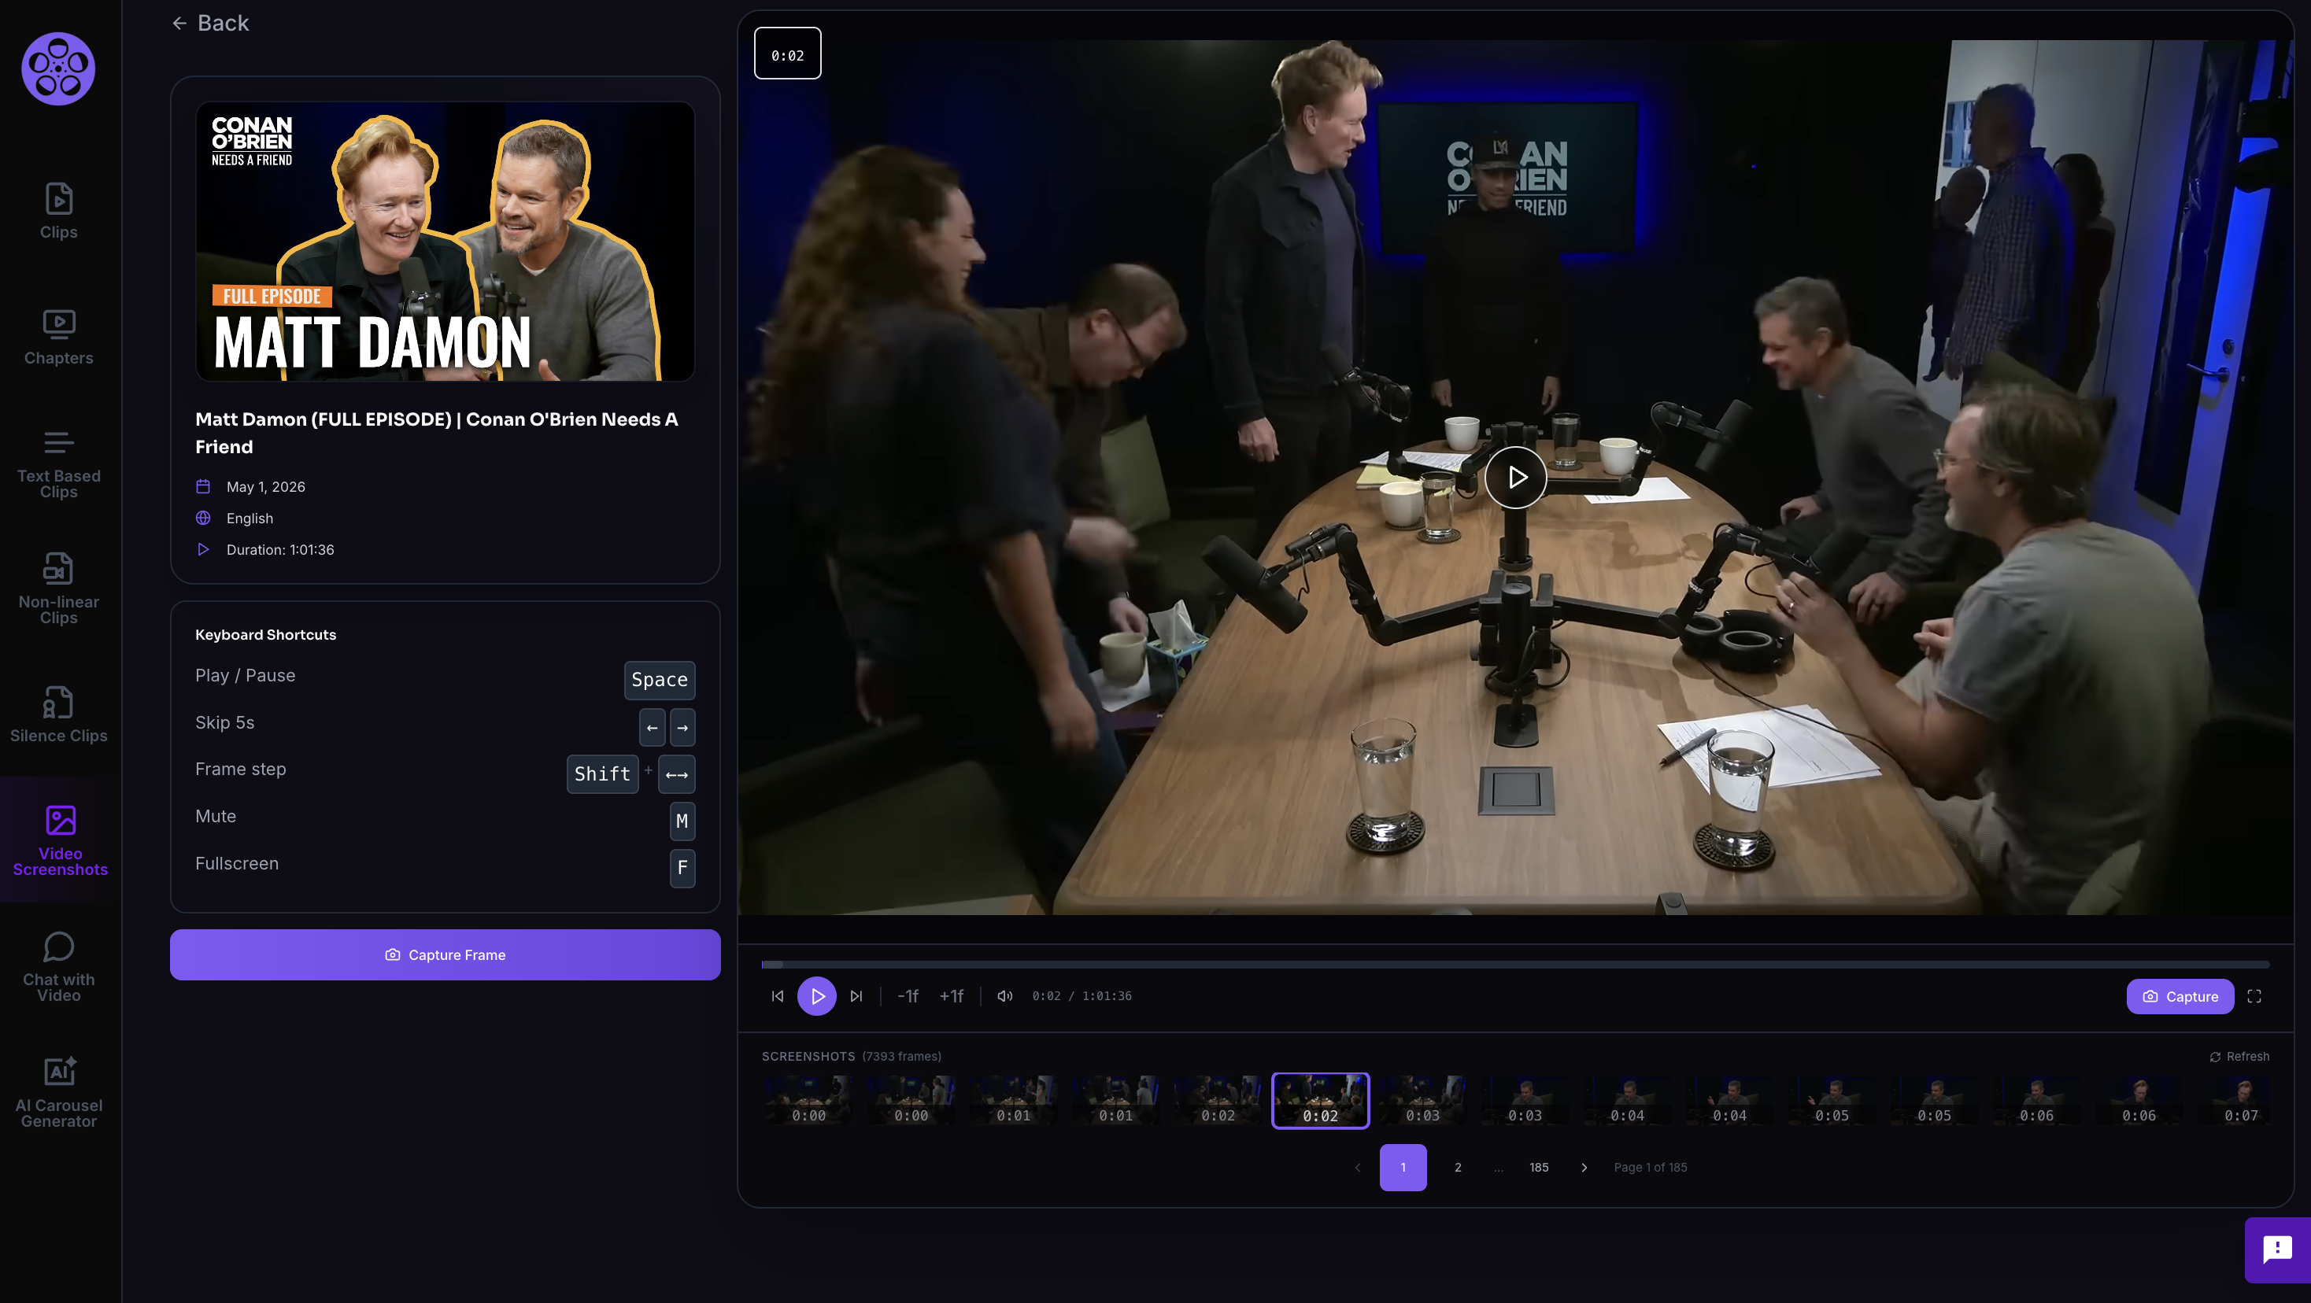Click the SCREENSHOTS (7393 frames) label
This screenshot has width=2311, height=1303.
(x=852, y=1055)
